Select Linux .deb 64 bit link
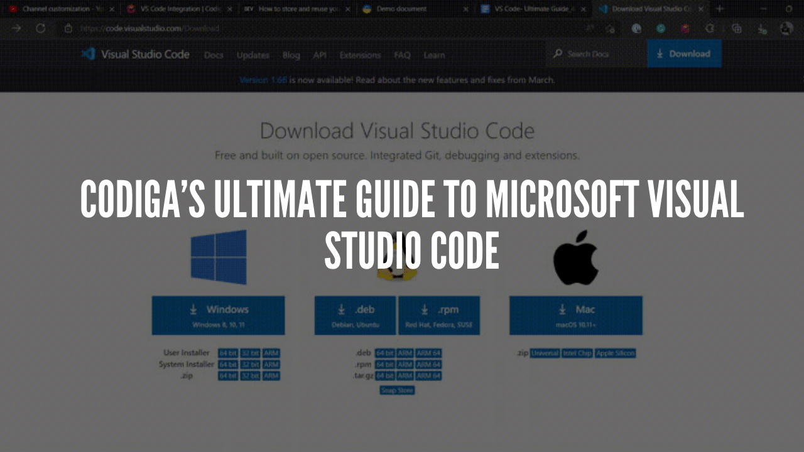804x452 pixels. (384, 353)
